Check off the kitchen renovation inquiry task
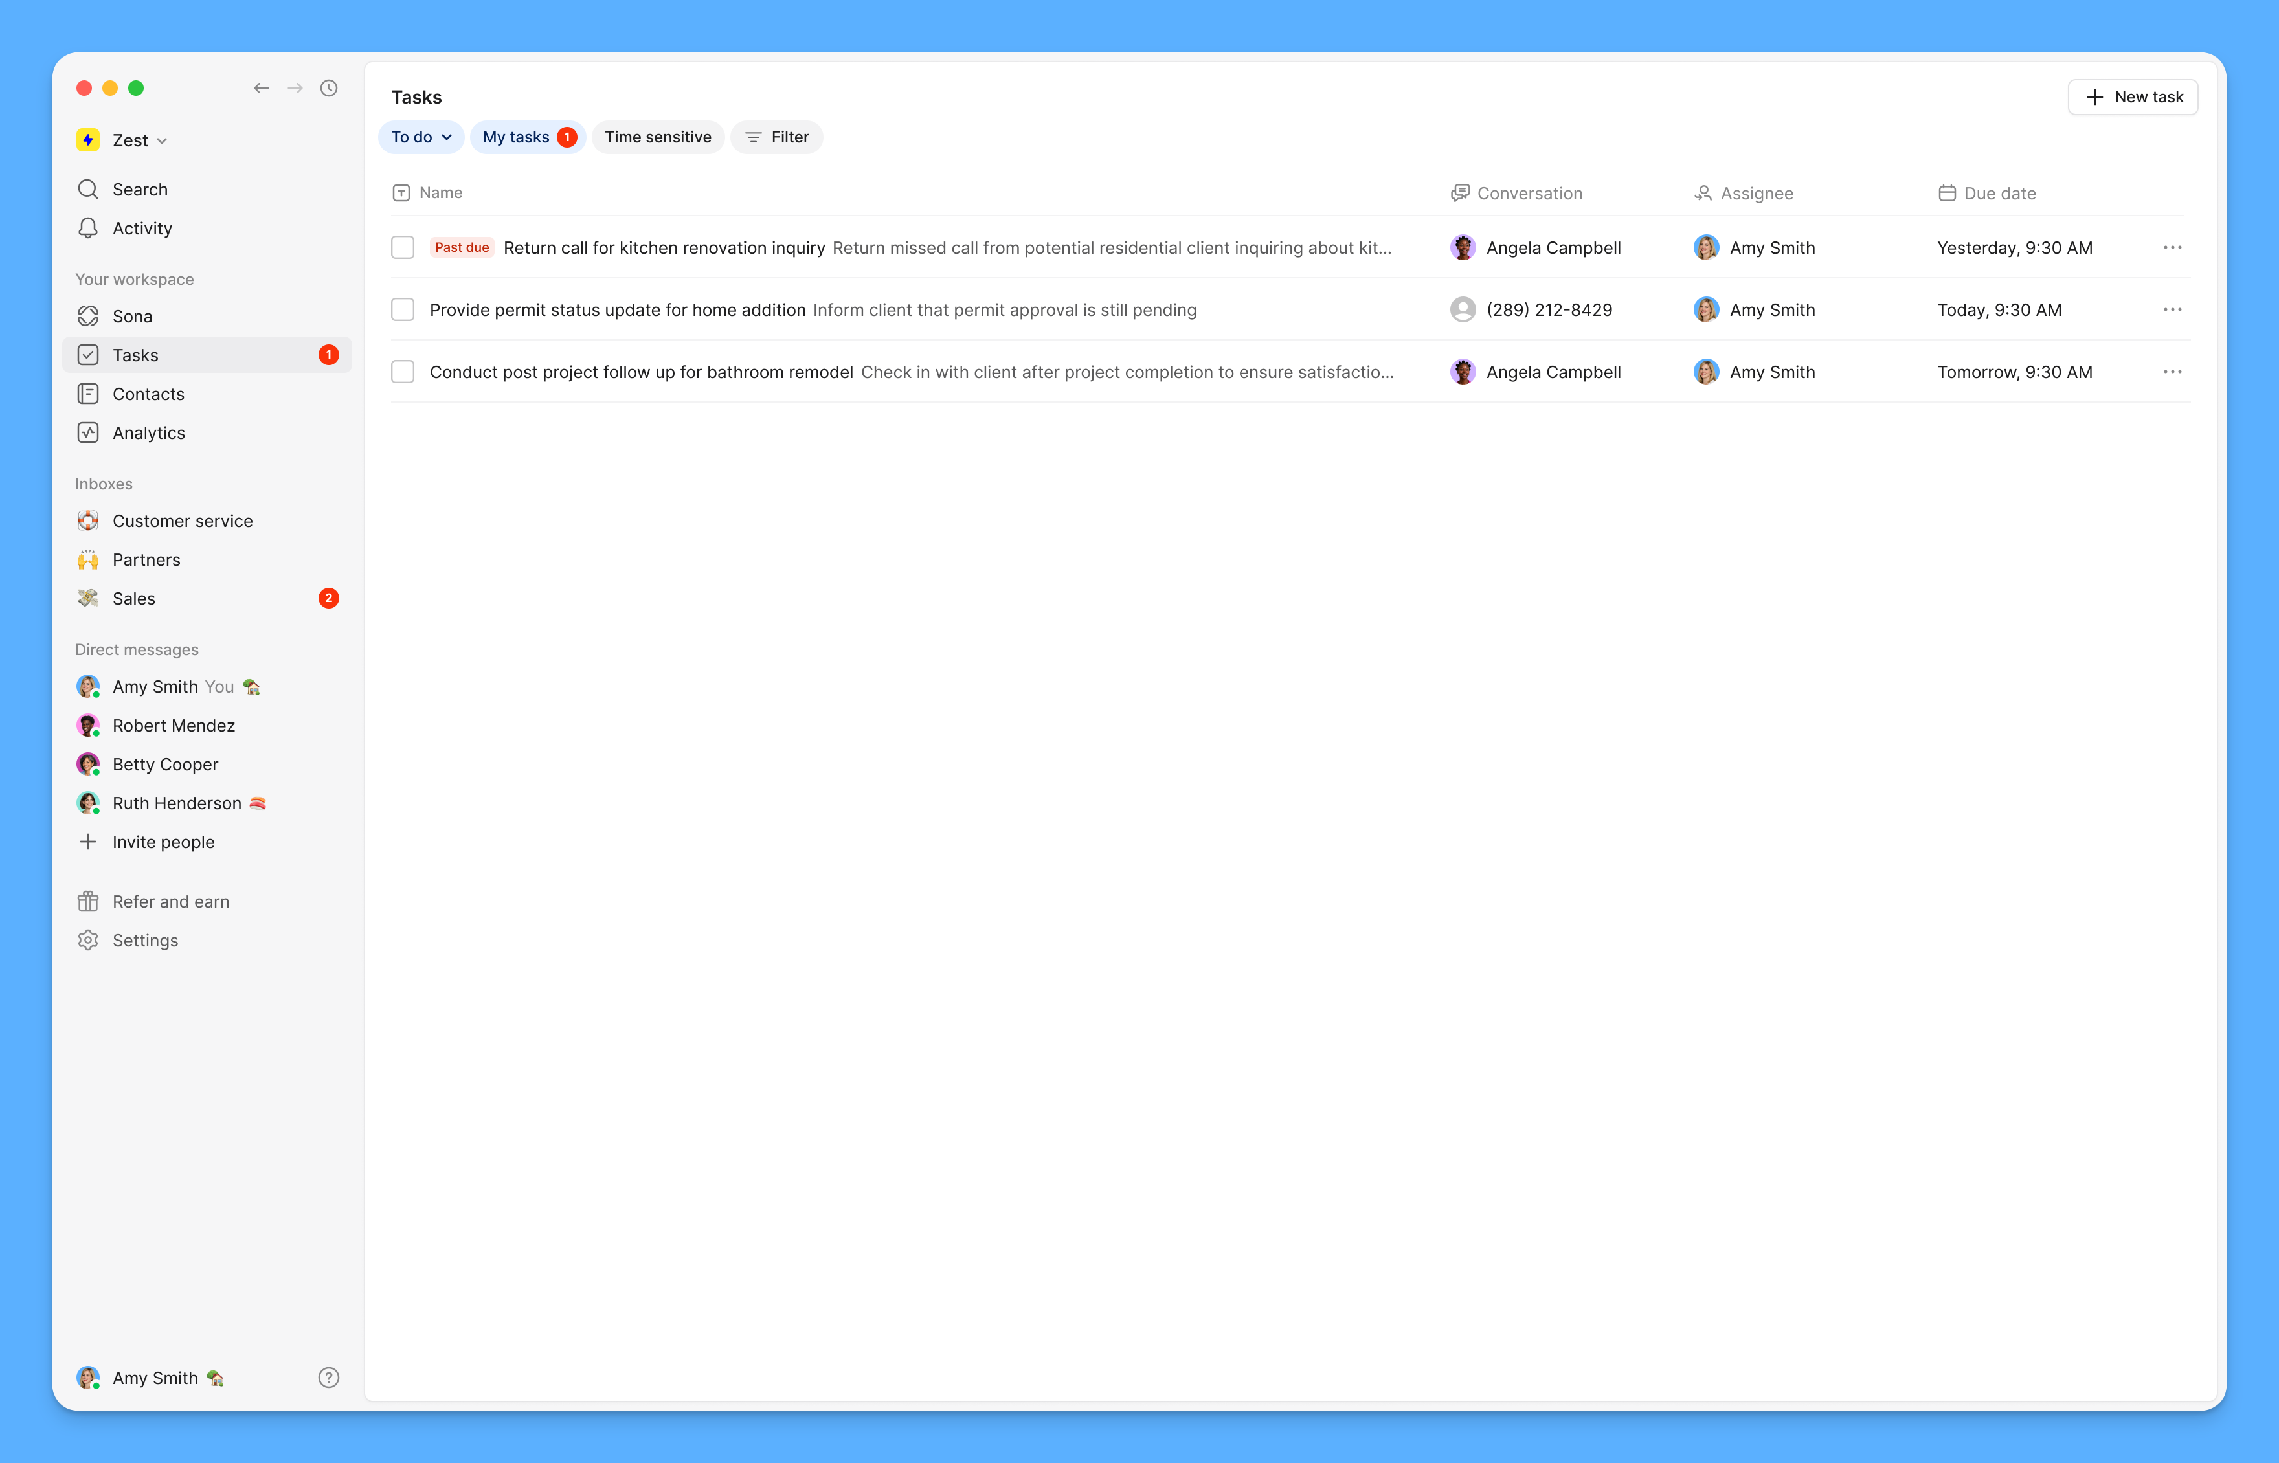The height and width of the screenshot is (1463, 2279). coord(403,248)
